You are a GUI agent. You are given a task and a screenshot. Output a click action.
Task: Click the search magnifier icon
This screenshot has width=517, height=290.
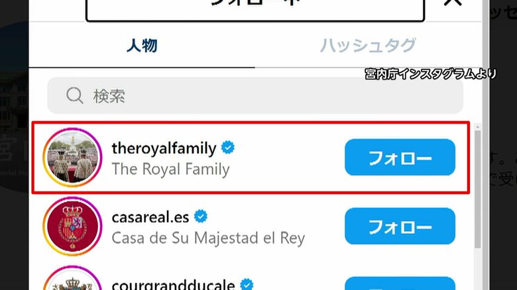point(74,95)
